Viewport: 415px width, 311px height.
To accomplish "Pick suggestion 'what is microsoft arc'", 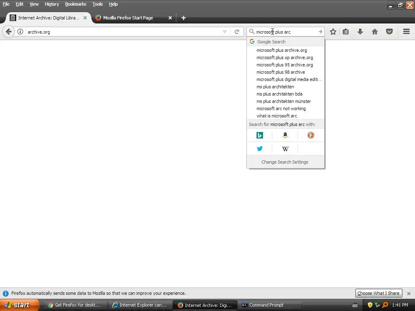I will click(x=285, y=115).
